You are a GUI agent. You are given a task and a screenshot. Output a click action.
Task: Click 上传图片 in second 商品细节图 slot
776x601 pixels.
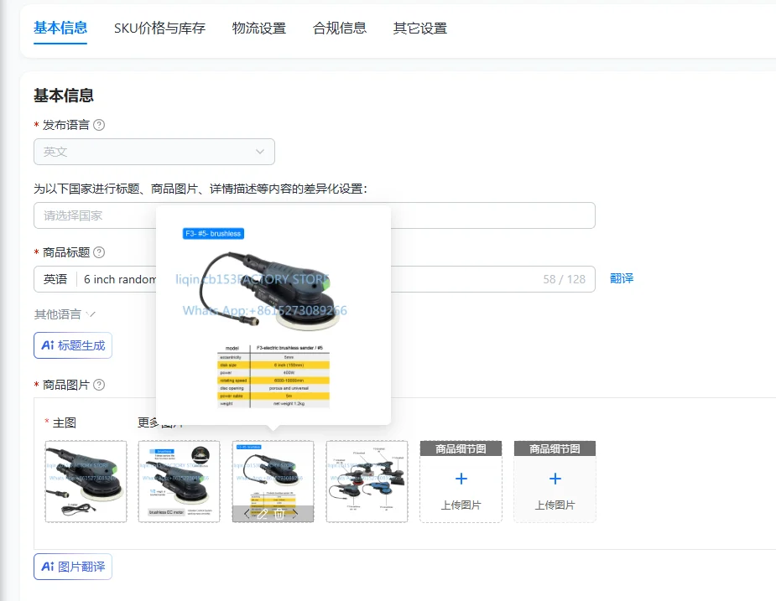pyautogui.click(x=555, y=505)
